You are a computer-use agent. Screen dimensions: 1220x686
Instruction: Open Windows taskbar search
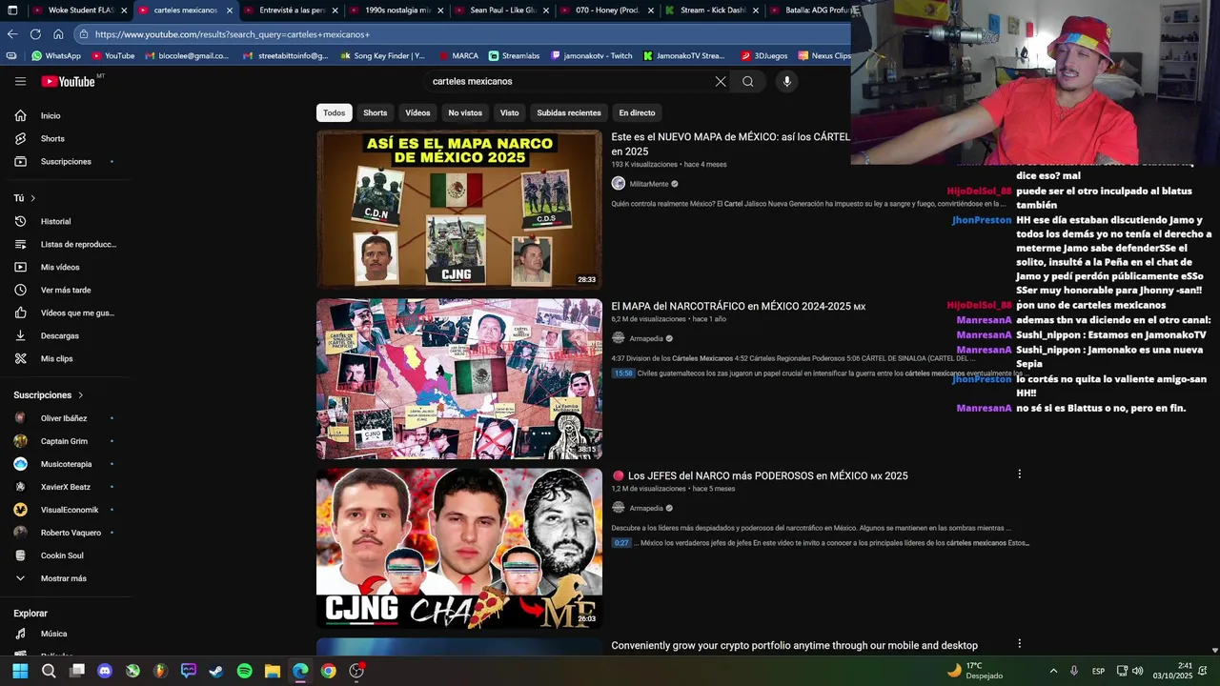tap(49, 671)
